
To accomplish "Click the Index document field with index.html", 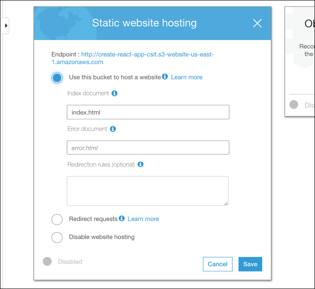I will pos(148,112).
